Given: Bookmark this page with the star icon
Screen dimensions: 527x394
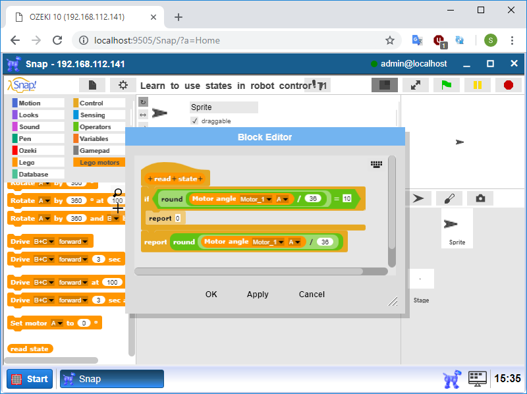Looking at the screenshot, I should (389, 40).
